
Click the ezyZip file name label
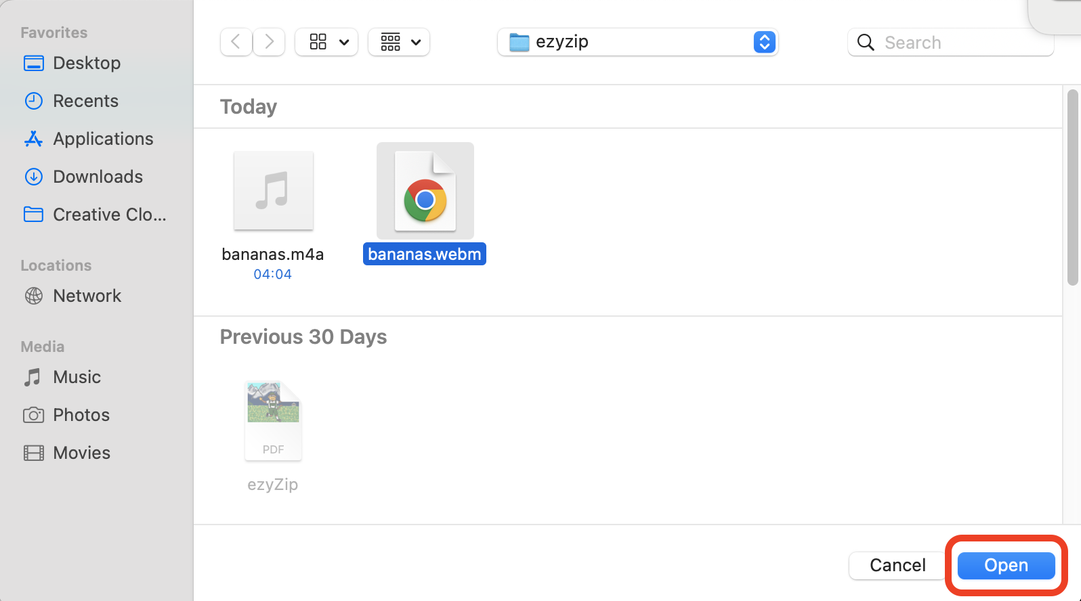pos(273,485)
